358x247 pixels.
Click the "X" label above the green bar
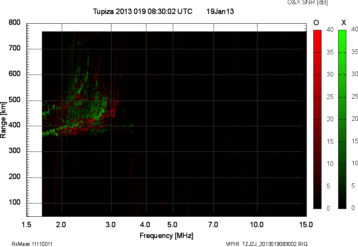[x=344, y=23]
